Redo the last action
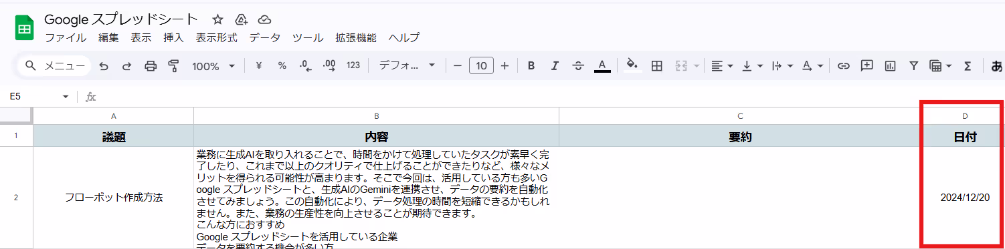Screen dimensions: 1005x249 point(126,65)
